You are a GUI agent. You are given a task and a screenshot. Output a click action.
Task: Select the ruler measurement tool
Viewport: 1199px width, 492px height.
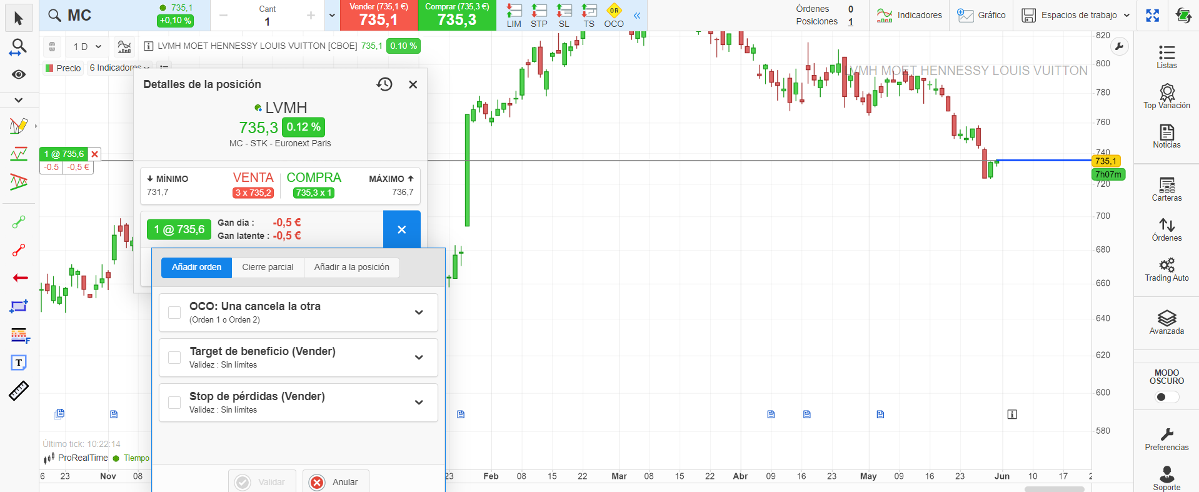point(19,391)
